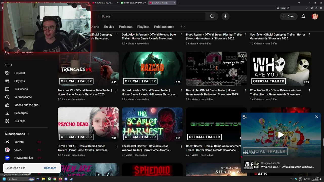Open the Scarlet Harvest trailer thumbnail
The width and height of the screenshot is (324, 182).
(152, 125)
